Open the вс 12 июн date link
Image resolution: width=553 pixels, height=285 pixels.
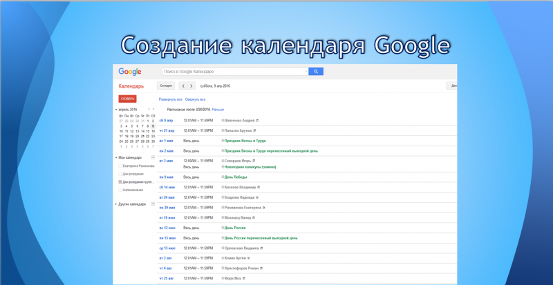coord(167,228)
